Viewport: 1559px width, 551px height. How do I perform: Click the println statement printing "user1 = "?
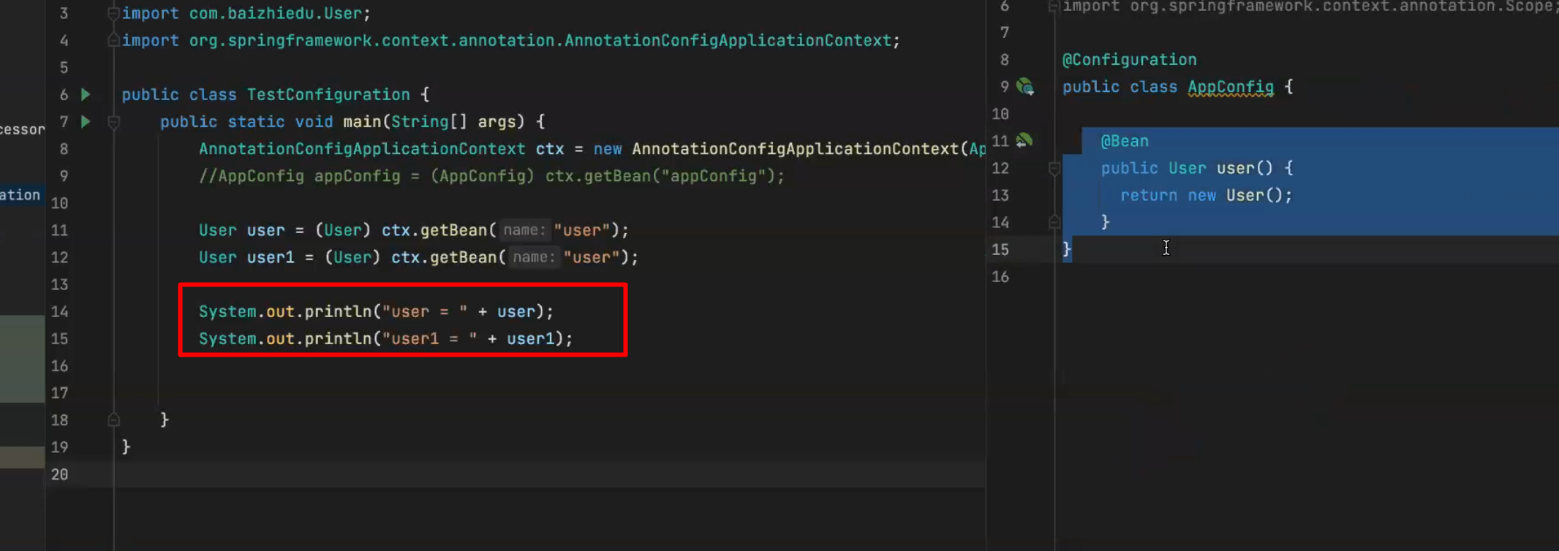(x=386, y=339)
